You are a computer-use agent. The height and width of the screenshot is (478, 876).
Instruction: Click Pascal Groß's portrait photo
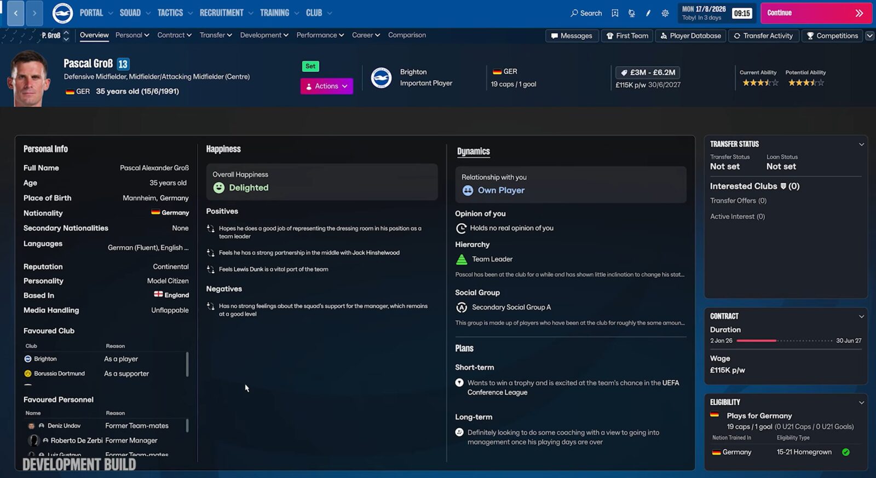[x=28, y=78]
